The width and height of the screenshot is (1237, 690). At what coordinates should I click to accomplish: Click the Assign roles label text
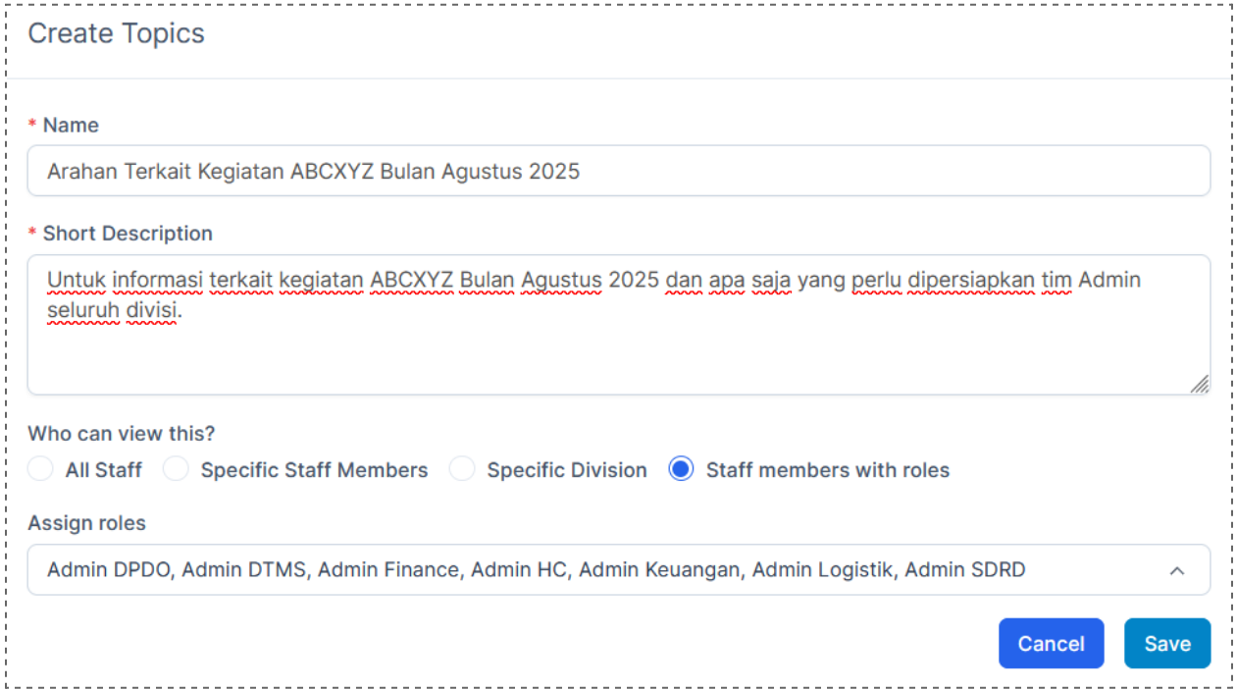[x=86, y=523]
